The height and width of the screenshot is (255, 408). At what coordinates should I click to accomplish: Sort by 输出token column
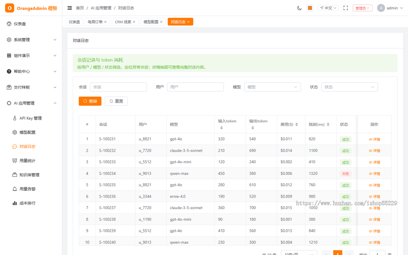[253, 128]
